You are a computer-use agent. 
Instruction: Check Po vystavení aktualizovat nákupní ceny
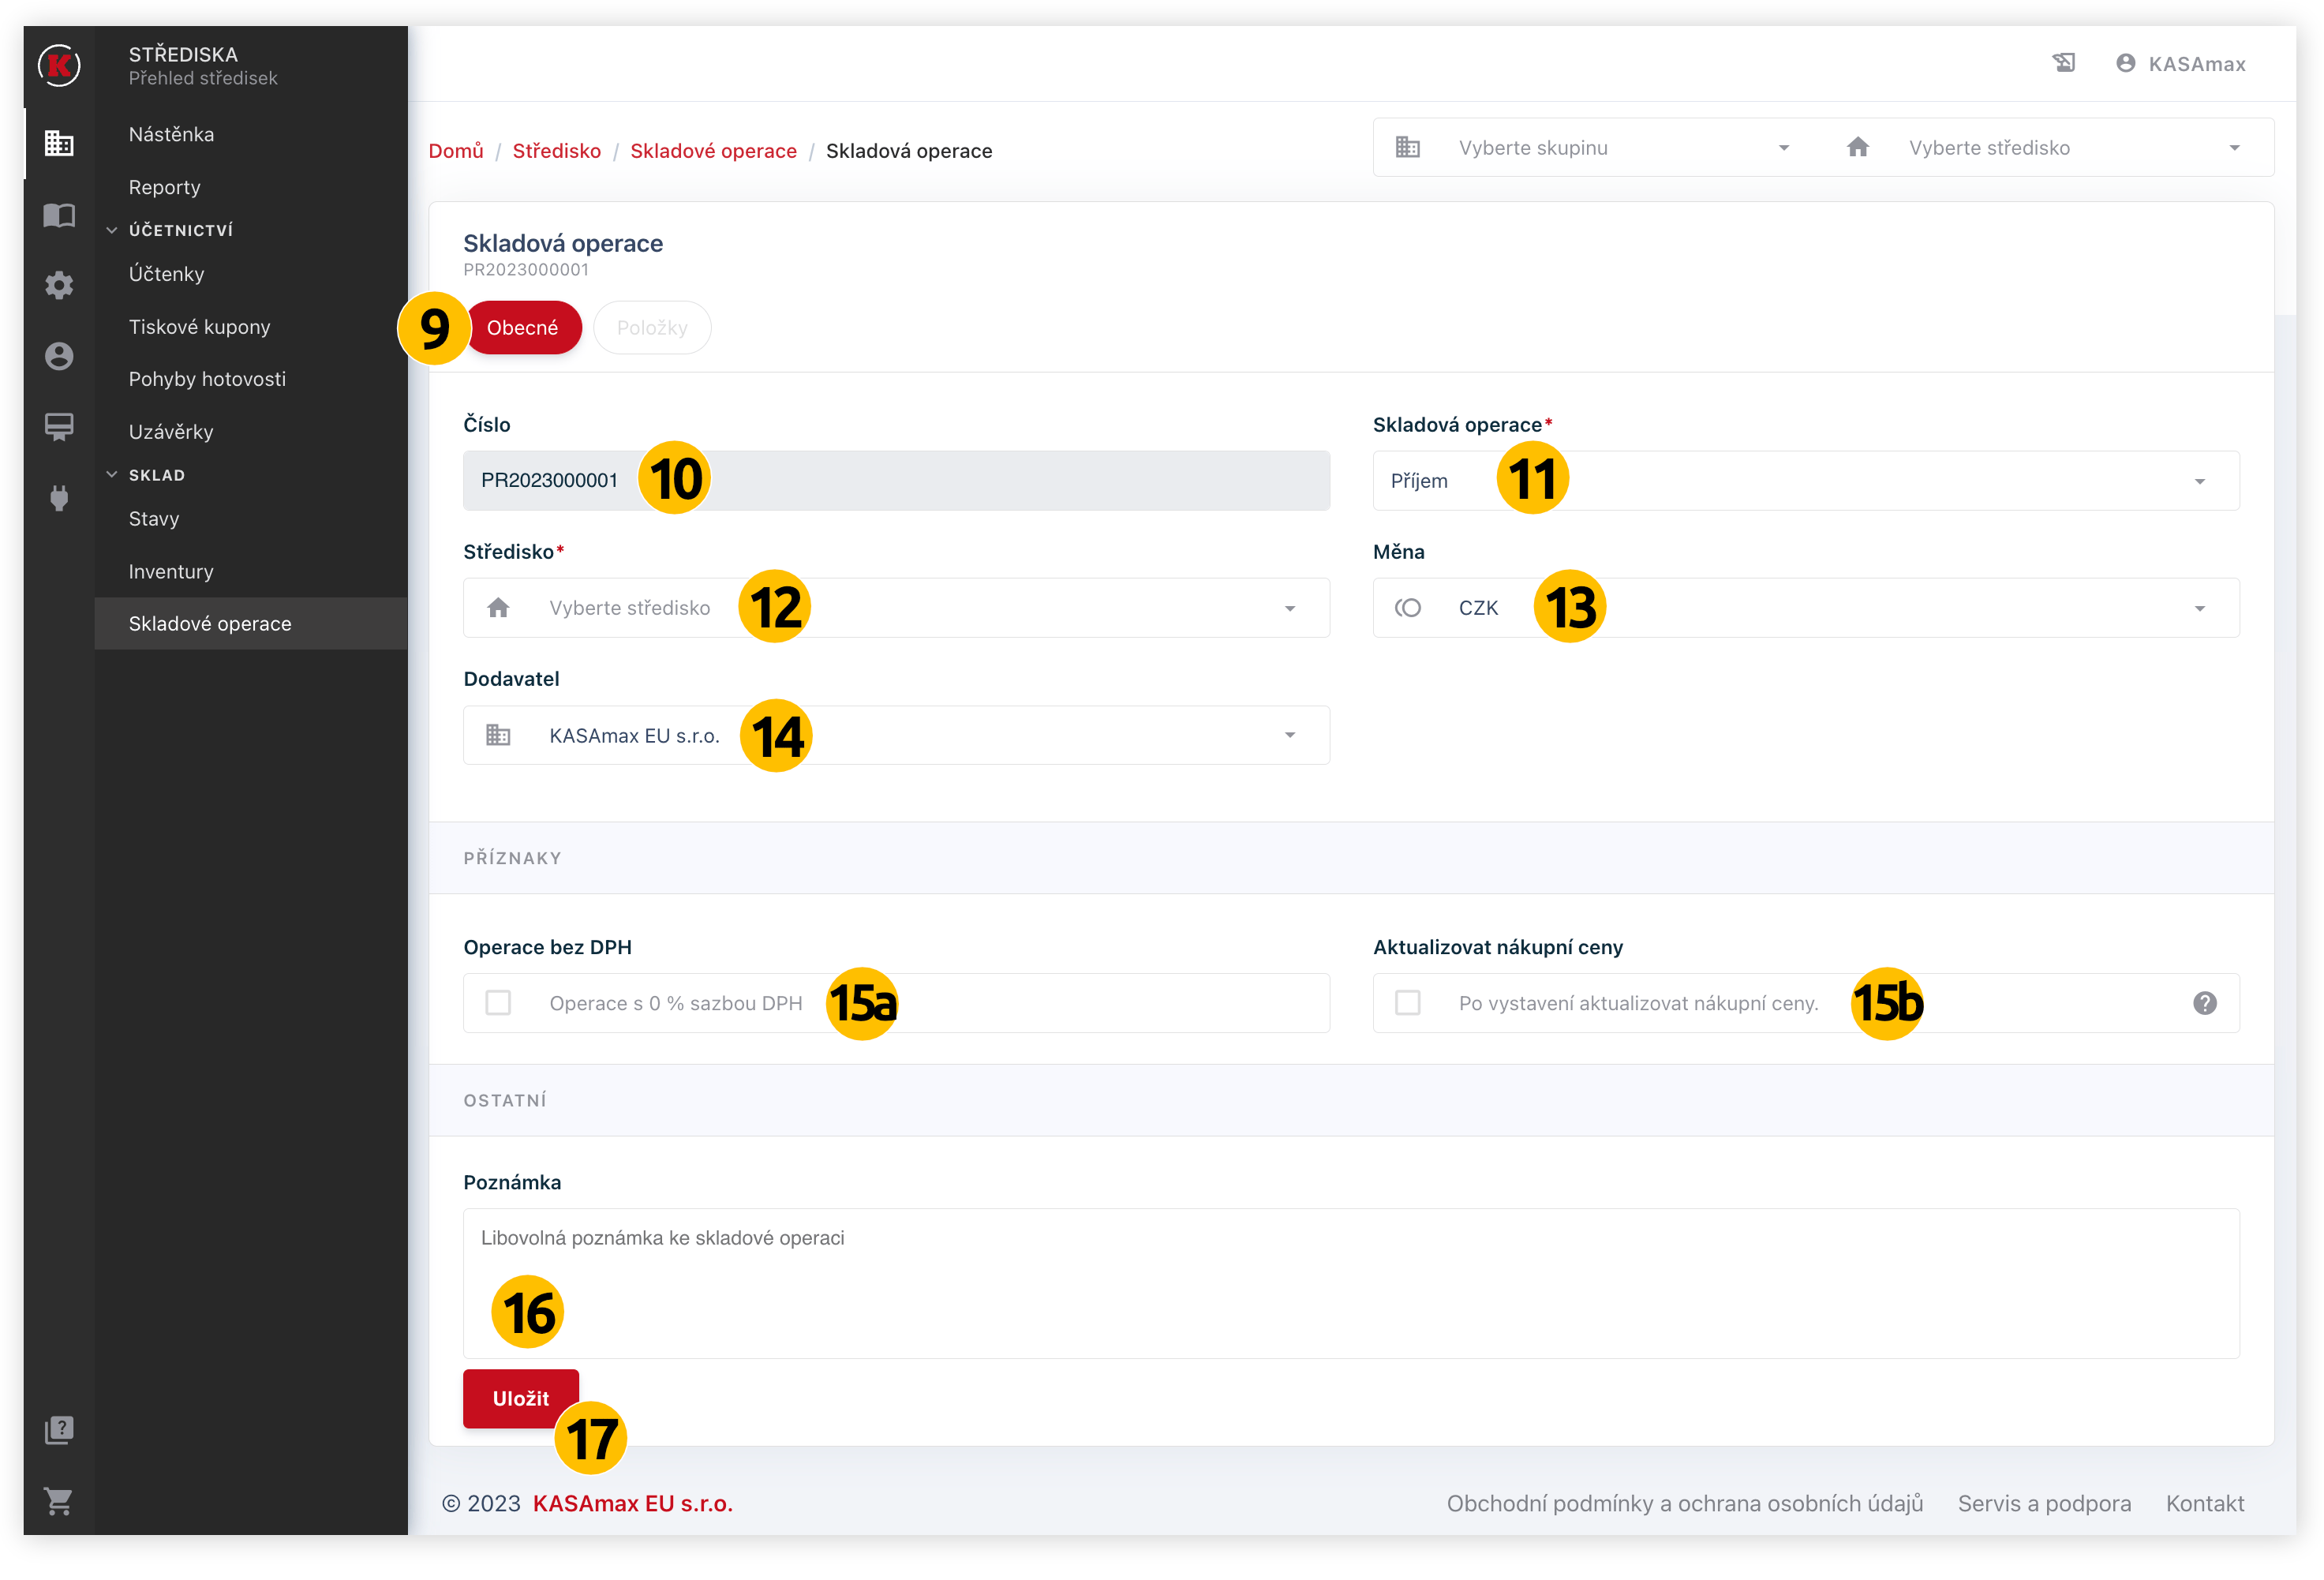coord(1407,1003)
